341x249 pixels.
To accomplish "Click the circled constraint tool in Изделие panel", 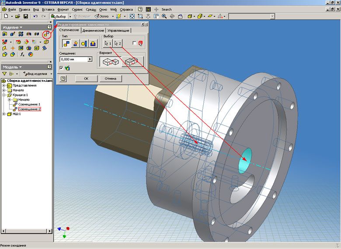I will coord(46,34).
